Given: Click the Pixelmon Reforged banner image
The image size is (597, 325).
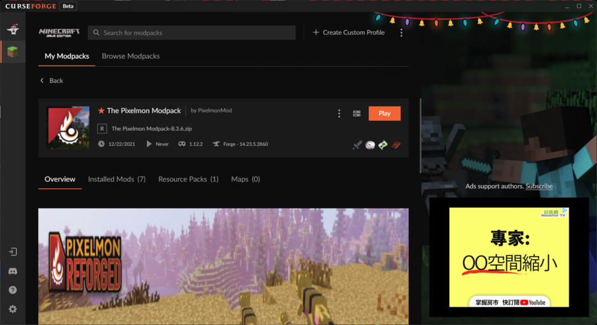Looking at the screenshot, I should pyautogui.click(x=223, y=267).
